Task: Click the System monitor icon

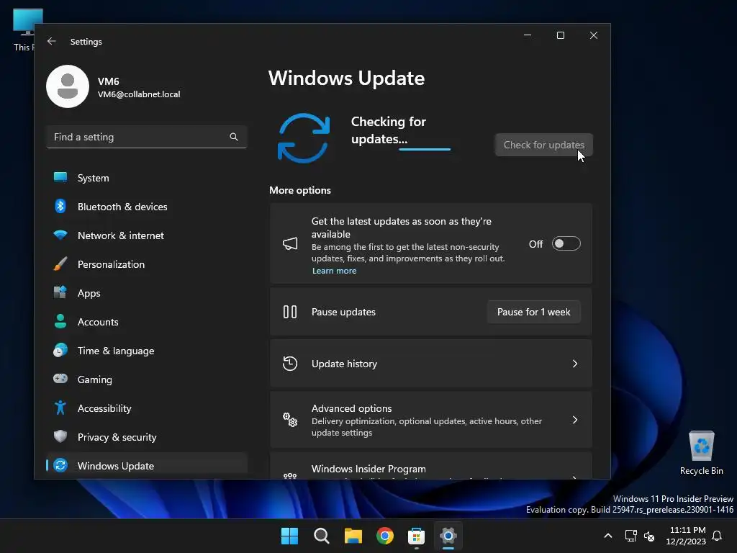Action: point(60,177)
